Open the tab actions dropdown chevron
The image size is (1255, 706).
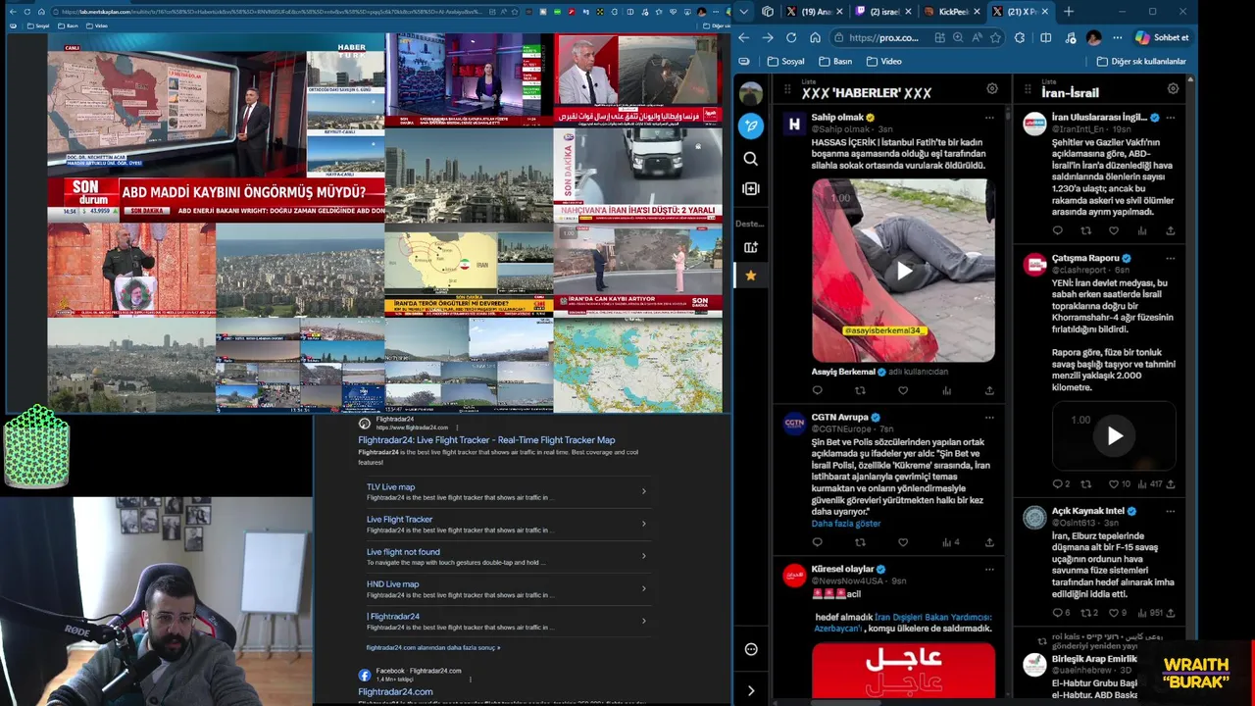click(x=744, y=12)
